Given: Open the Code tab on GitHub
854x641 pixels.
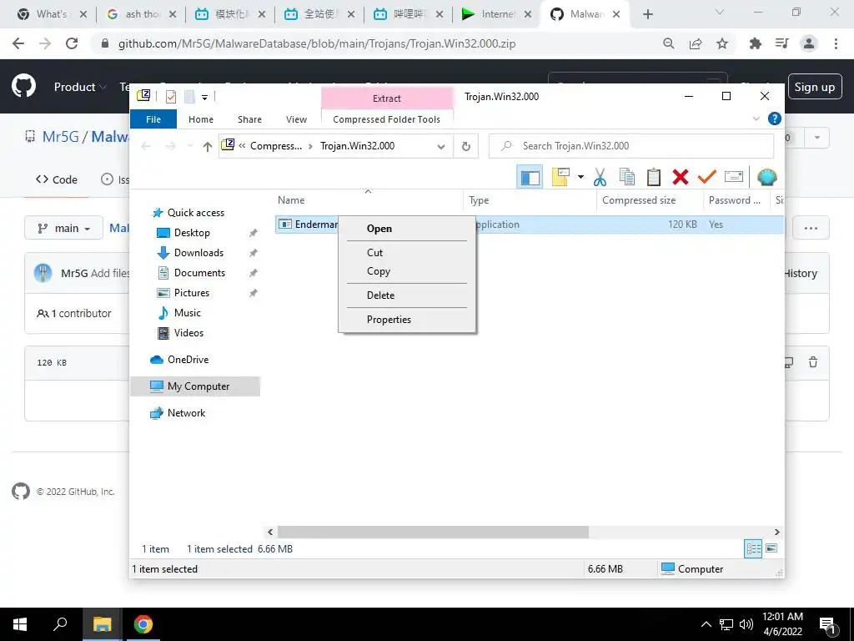Looking at the screenshot, I should tap(56, 179).
